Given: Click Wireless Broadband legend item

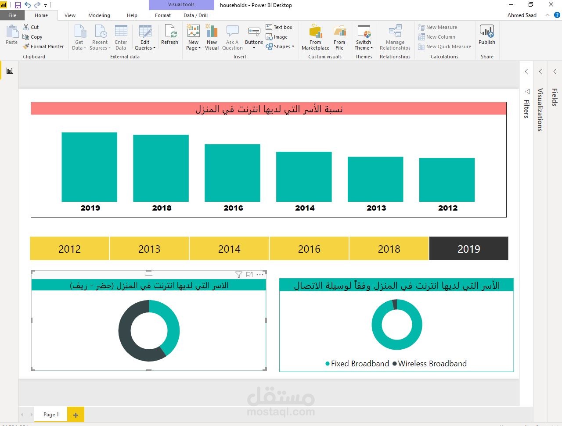Looking at the screenshot, I should [429, 364].
